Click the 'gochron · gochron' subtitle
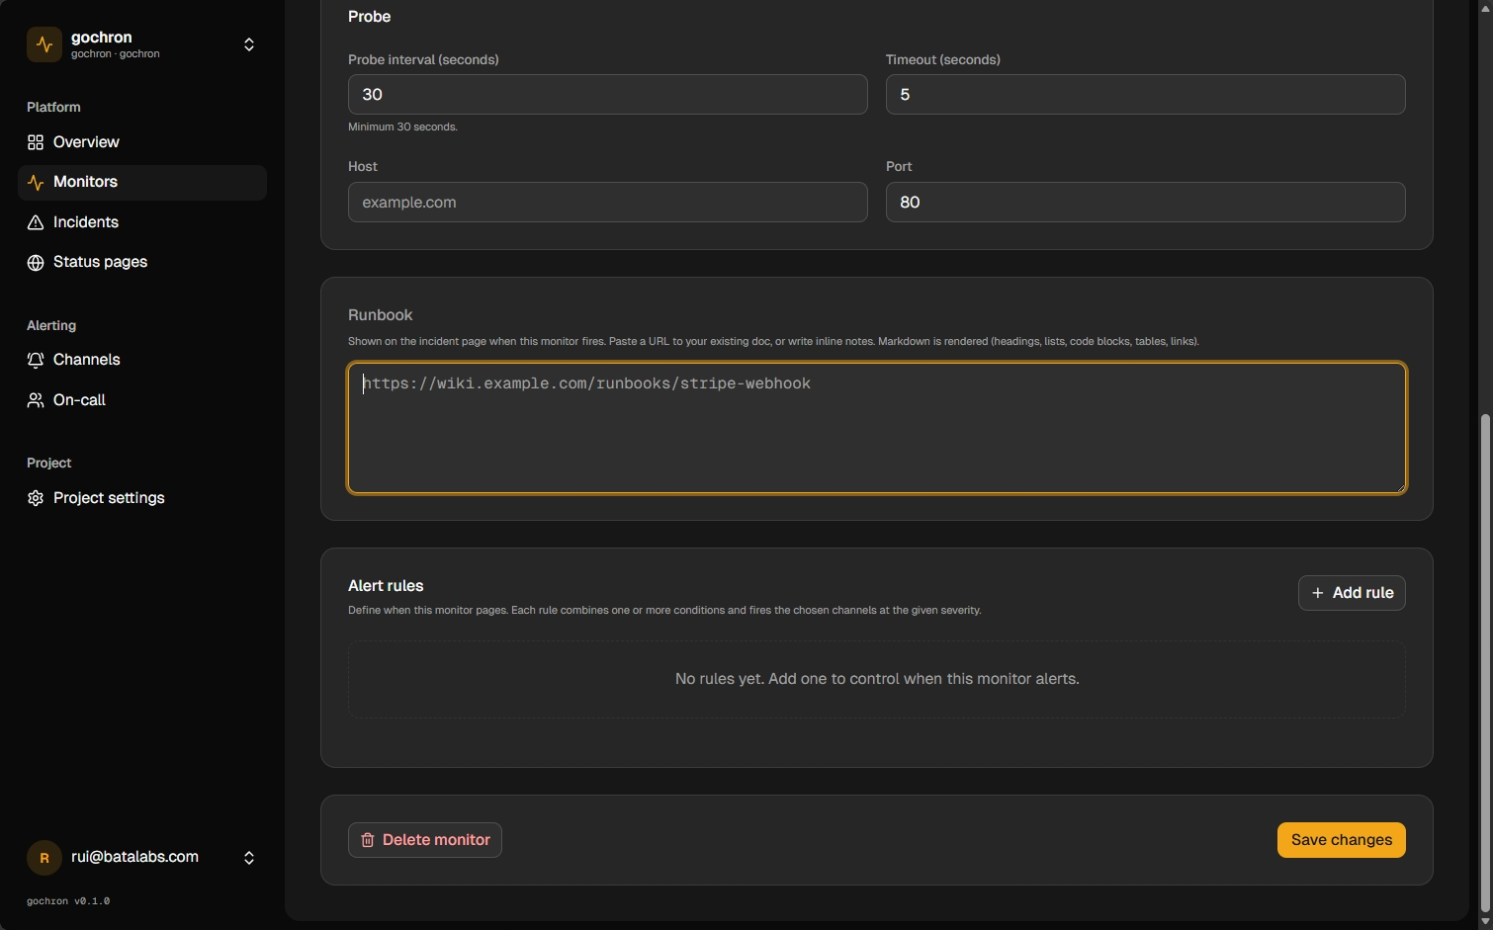Viewport: 1493px width, 930px height. click(x=115, y=54)
